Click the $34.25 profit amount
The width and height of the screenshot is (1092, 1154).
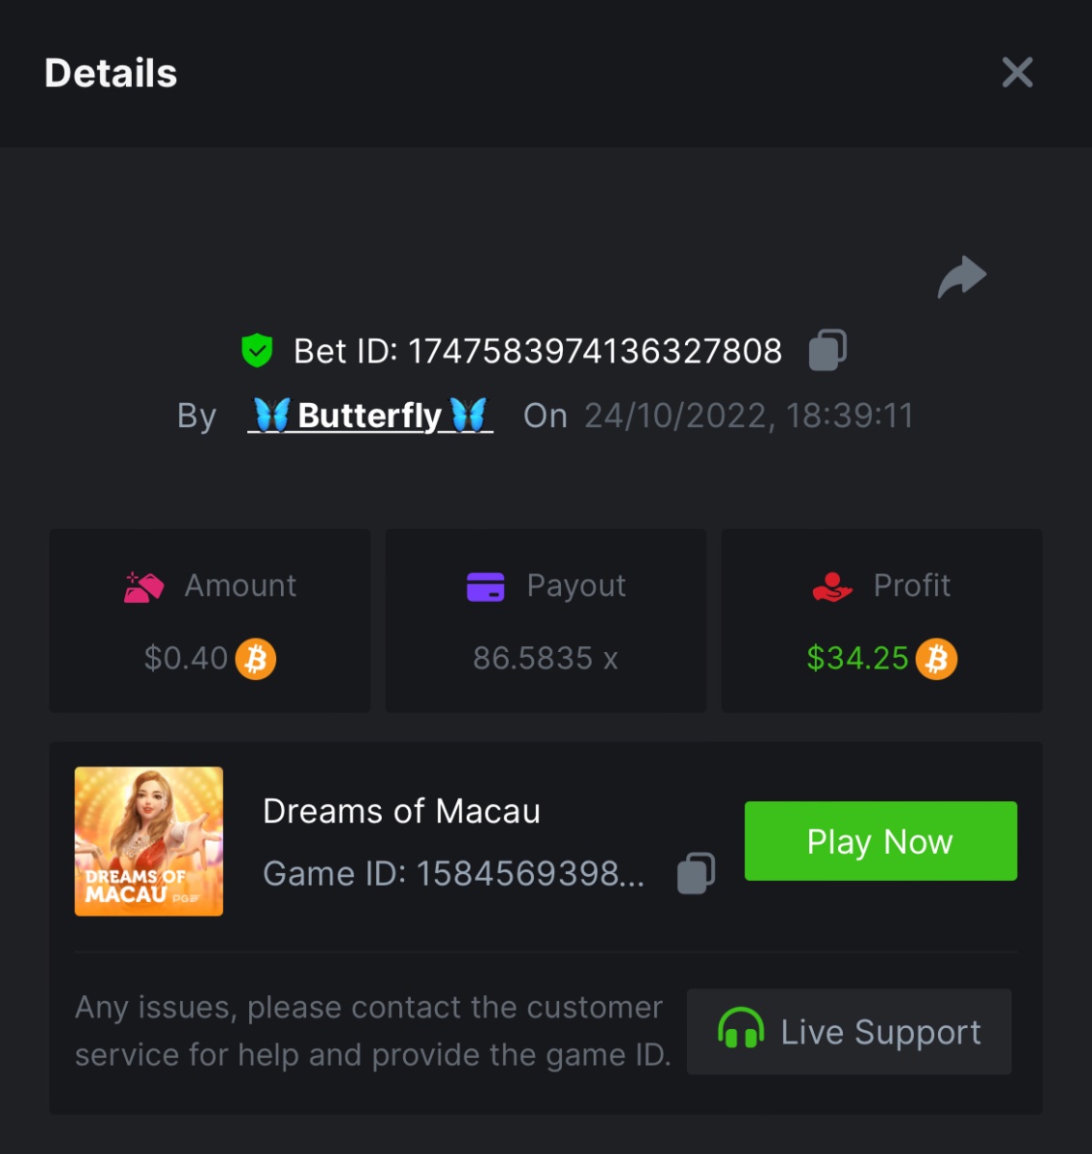pyautogui.click(x=856, y=659)
